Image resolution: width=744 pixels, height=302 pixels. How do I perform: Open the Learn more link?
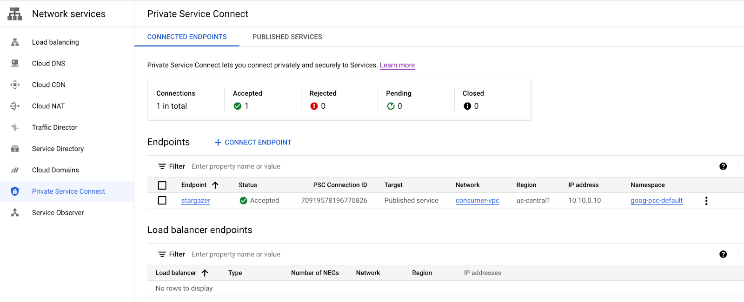click(x=397, y=65)
